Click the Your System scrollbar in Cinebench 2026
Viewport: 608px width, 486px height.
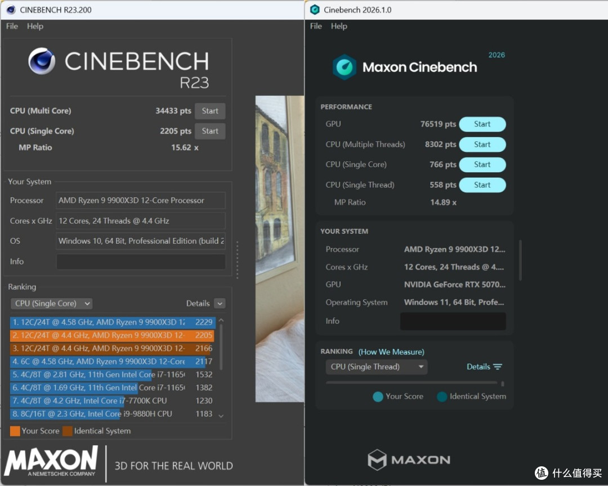pyautogui.click(x=520, y=260)
